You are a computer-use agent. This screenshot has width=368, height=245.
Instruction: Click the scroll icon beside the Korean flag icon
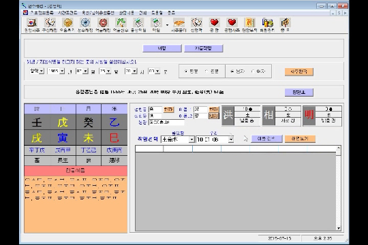click(50, 22)
